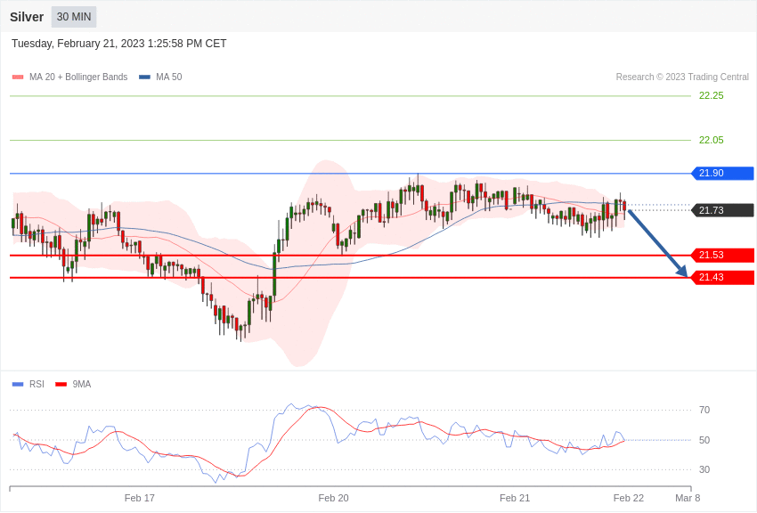Click the RSI 30 level label

point(704,469)
